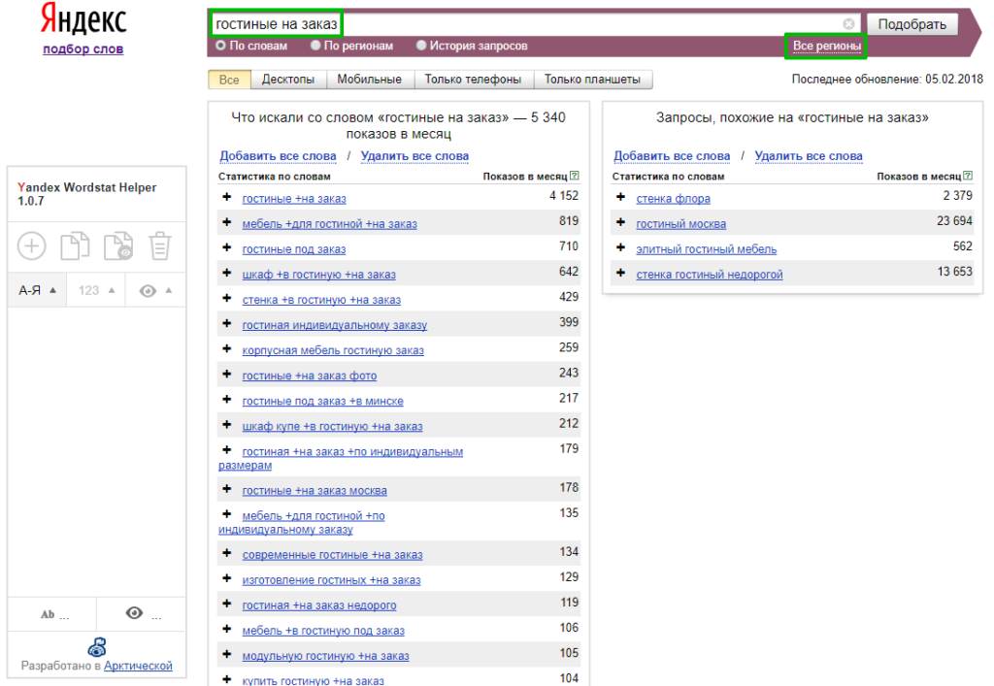Switch to the Только телефоны tab
Screen dimensions: 994x686
(x=473, y=80)
